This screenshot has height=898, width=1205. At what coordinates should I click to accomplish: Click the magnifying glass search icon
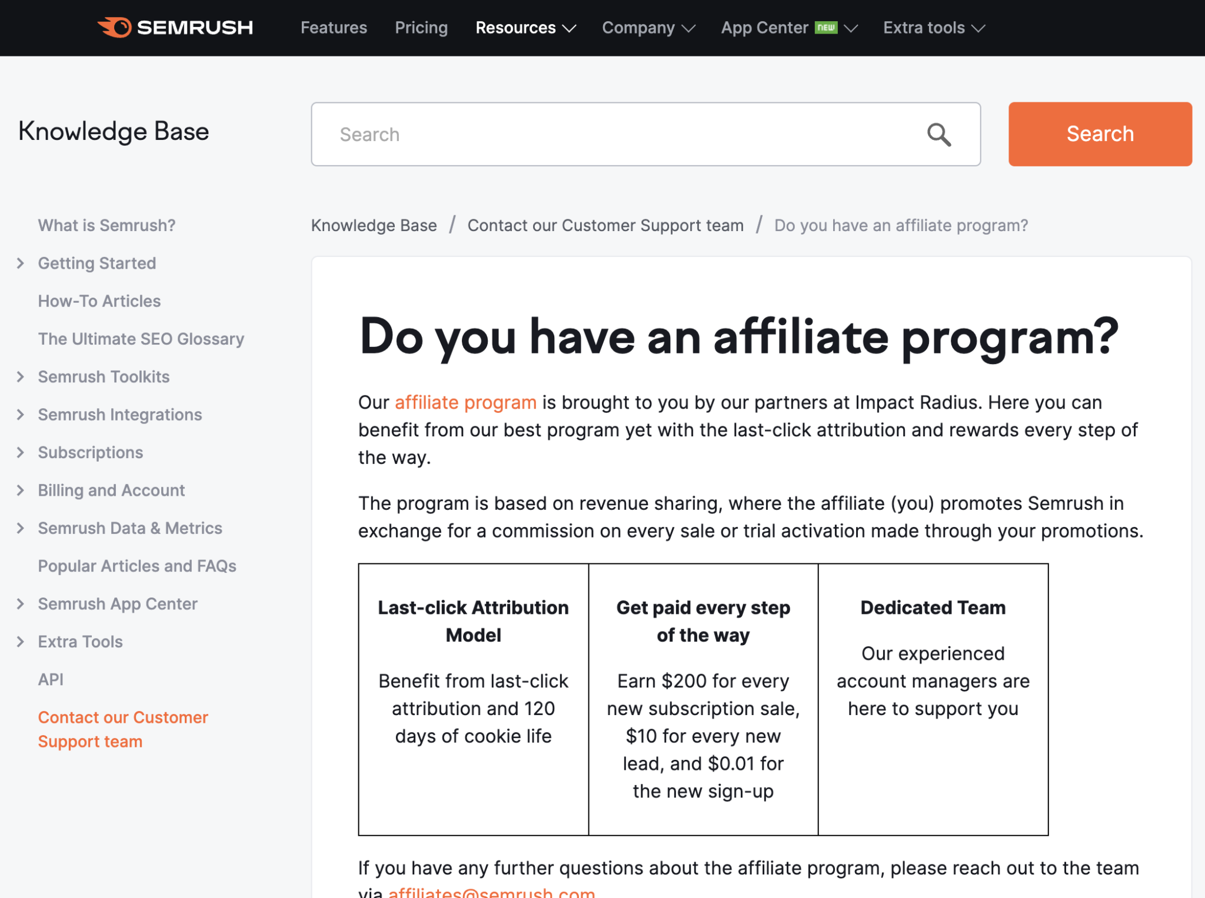[938, 135]
